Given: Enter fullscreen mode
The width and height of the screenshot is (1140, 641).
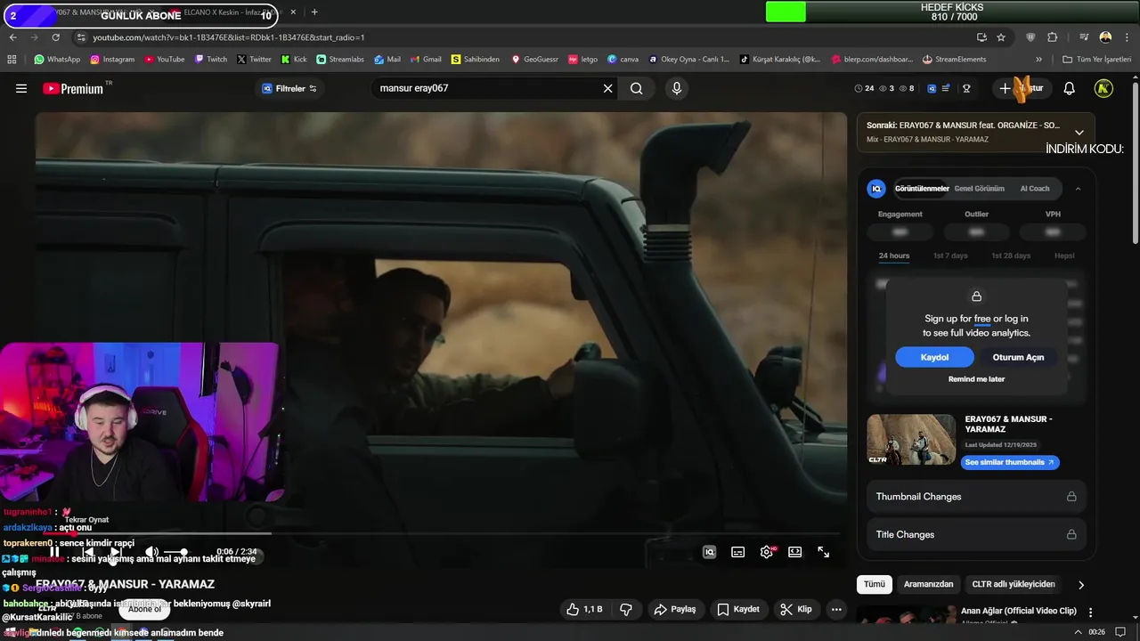Looking at the screenshot, I should tap(824, 552).
